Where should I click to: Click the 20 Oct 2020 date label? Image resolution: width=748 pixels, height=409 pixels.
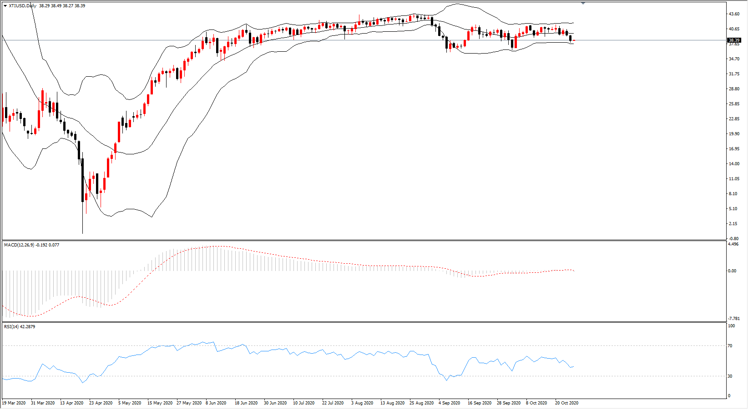[x=566, y=403]
